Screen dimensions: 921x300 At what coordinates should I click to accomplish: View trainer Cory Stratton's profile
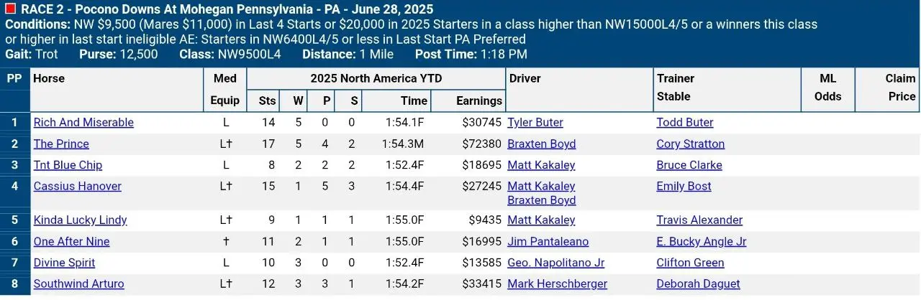(x=691, y=144)
